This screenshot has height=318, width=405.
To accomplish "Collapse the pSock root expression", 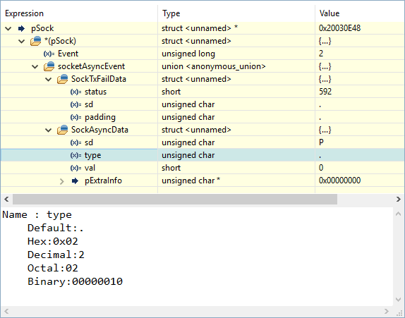I will (x=8, y=29).
